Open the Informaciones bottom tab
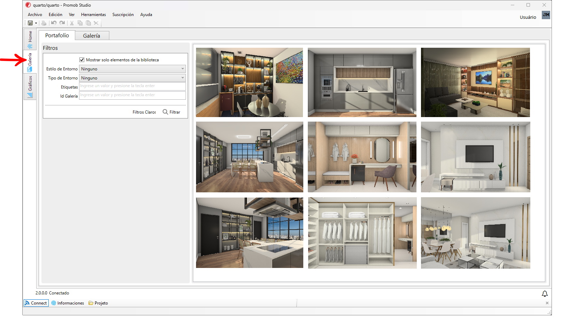Screen dimensions: 562x323 click(x=68, y=303)
